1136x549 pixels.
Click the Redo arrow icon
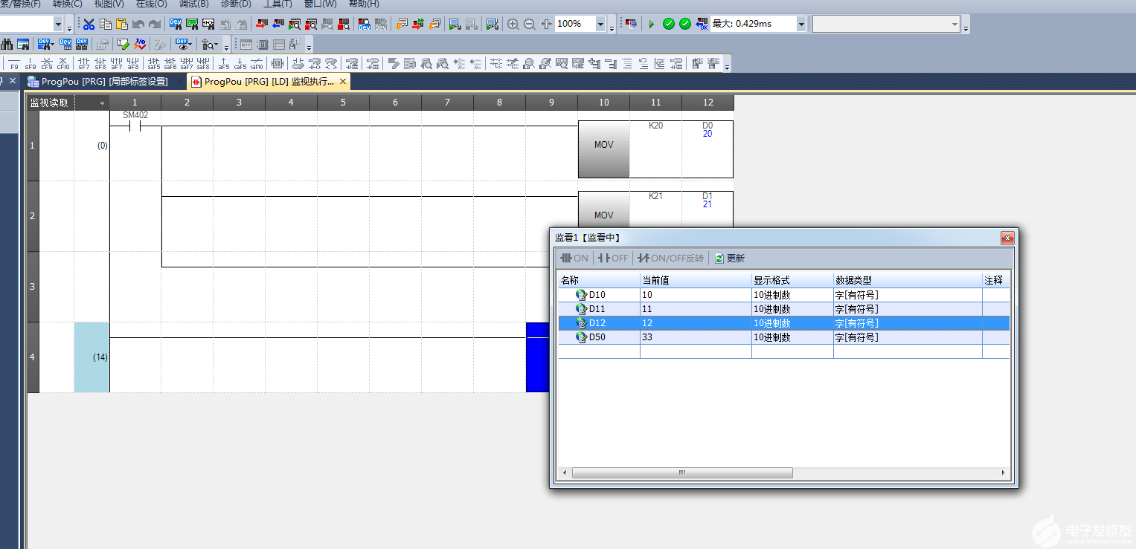click(155, 24)
